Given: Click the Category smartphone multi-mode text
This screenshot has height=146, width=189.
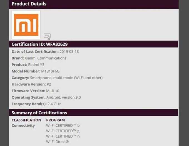Looking at the screenshot, I should (66, 78).
